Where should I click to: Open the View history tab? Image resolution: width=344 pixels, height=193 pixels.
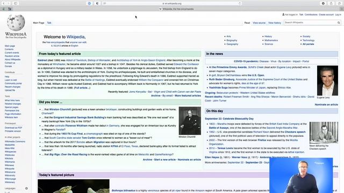(275, 23)
